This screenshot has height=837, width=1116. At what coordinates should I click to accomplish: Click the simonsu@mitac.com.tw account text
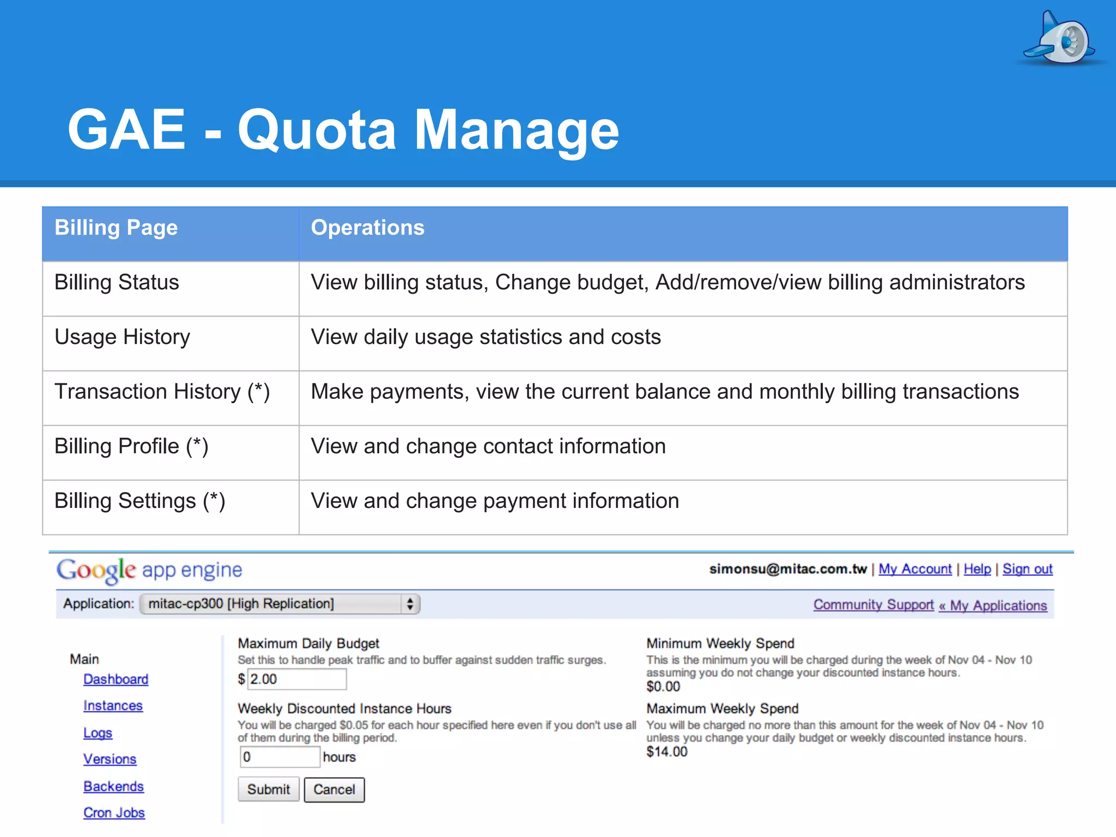[787, 569]
